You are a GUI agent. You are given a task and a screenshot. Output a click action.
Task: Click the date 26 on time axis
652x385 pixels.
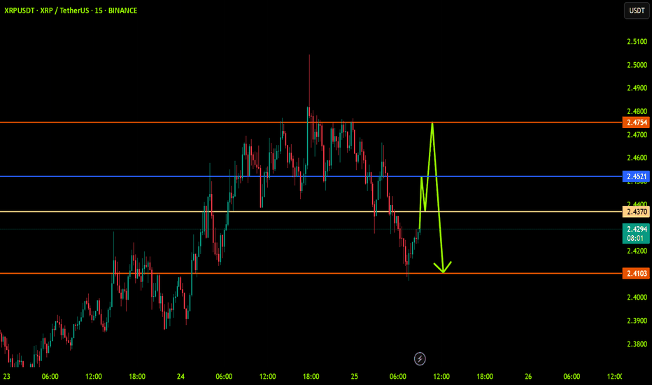tap(528, 377)
